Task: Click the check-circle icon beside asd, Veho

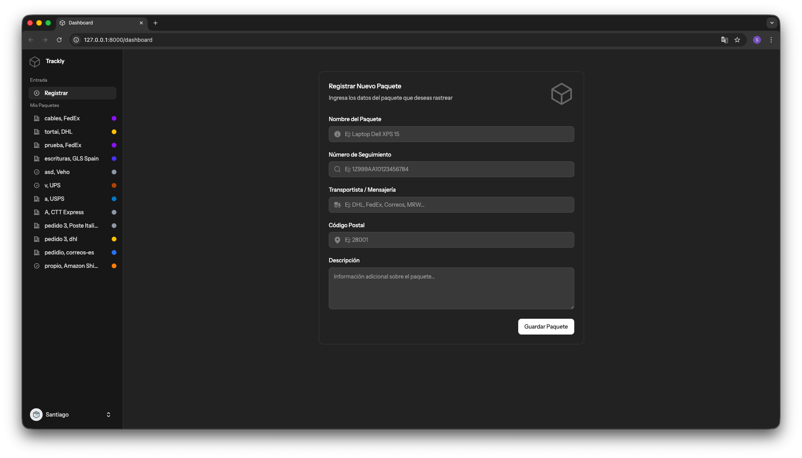Action: click(x=37, y=172)
